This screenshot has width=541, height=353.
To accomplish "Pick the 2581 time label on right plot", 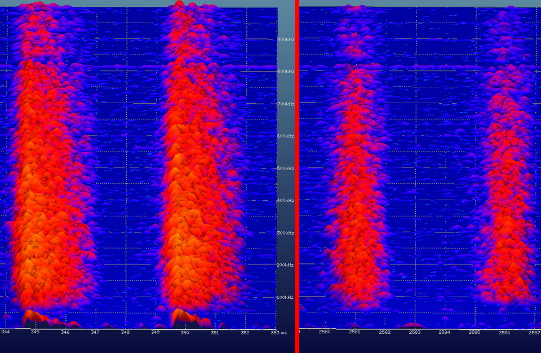I will (354, 332).
